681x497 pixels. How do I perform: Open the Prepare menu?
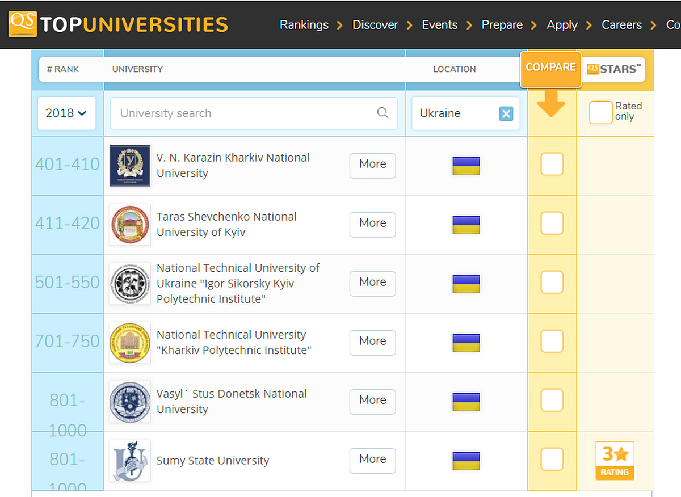[502, 25]
